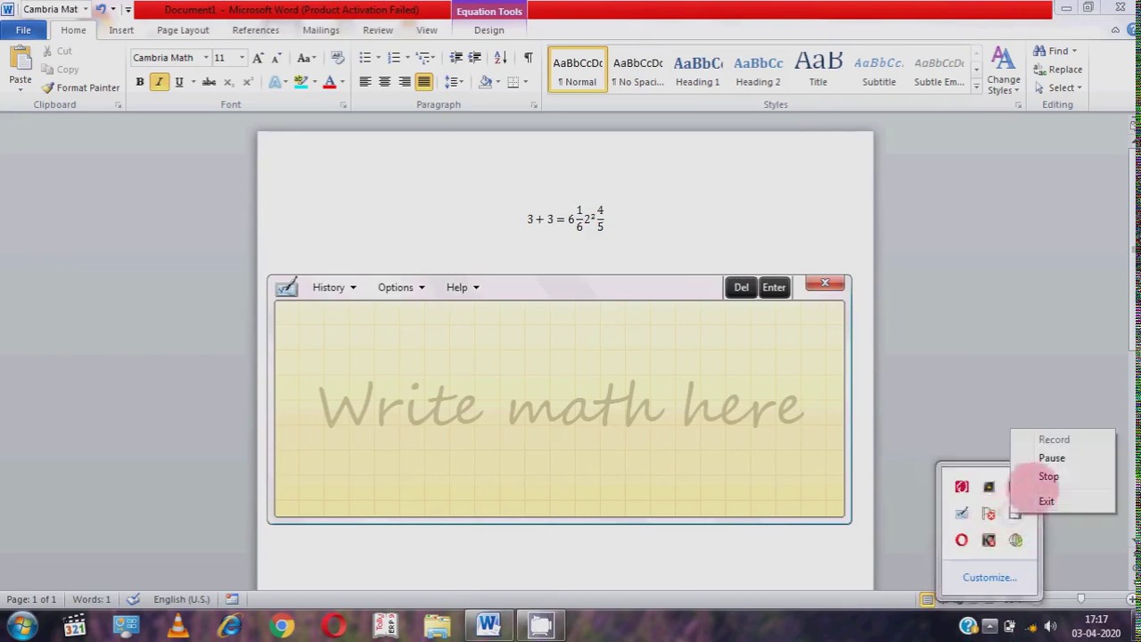Screen dimensions: 1141x642
Task: Increase paragraph indent
Action: pyautogui.click(x=474, y=58)
